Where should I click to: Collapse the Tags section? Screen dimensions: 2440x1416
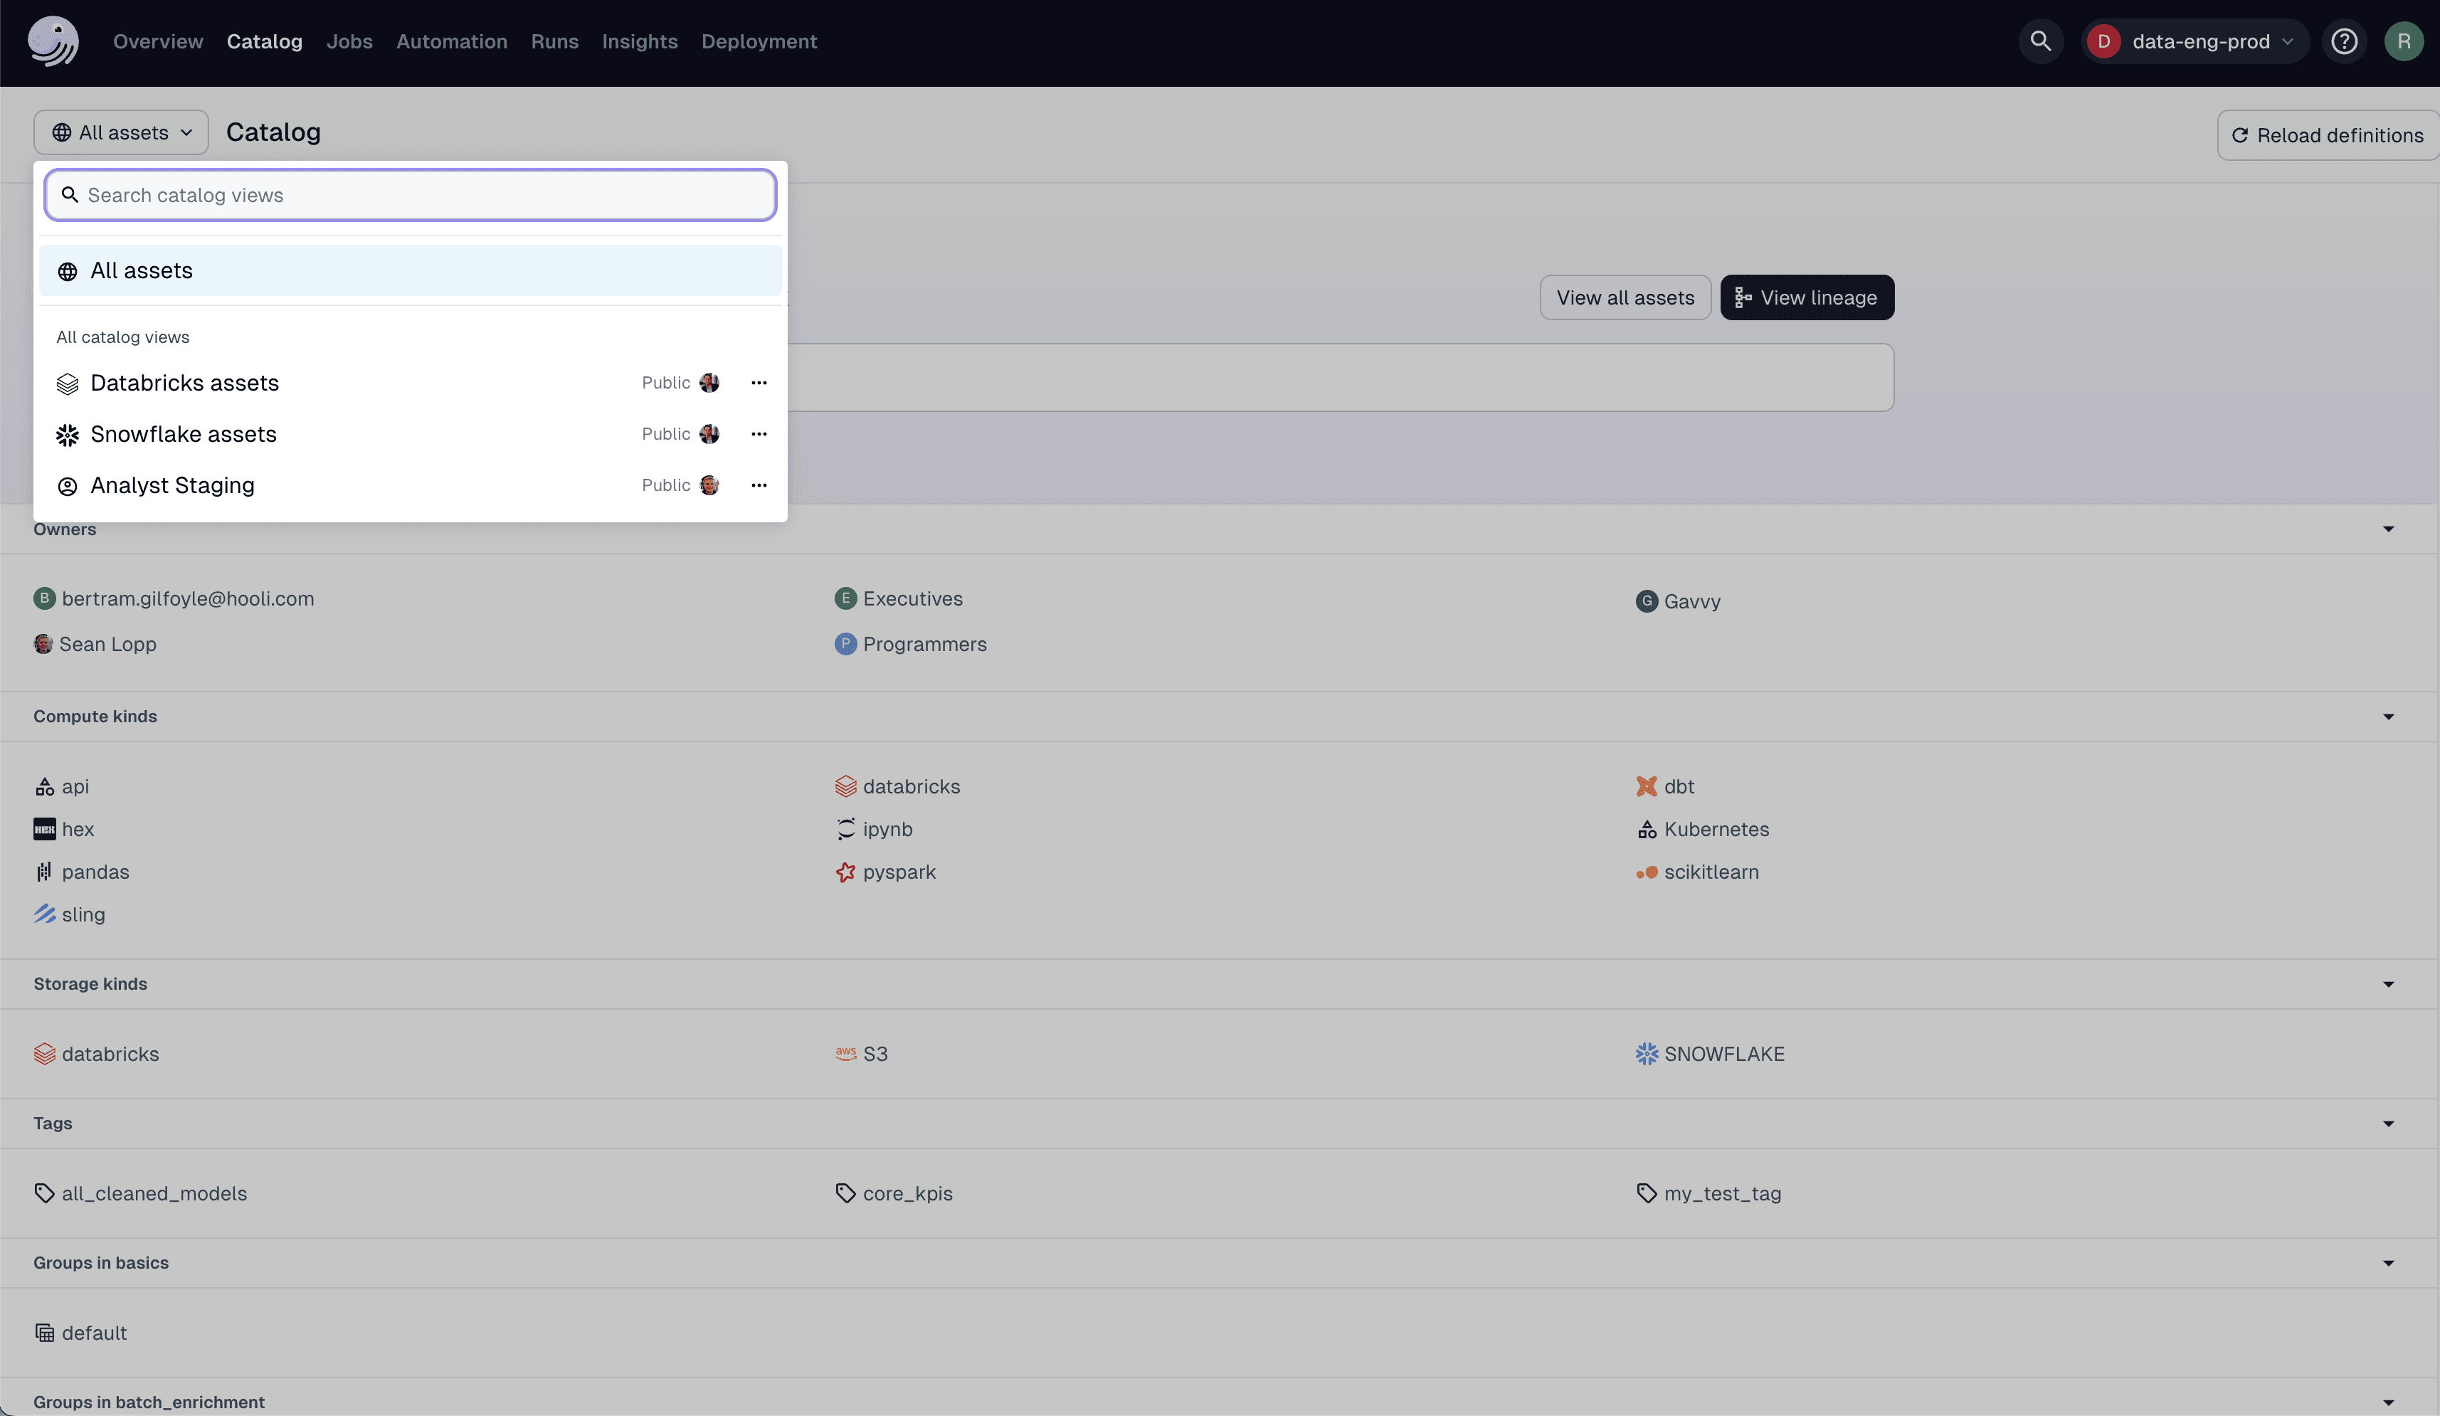pyautogui.click(x=2388, y=1124)
